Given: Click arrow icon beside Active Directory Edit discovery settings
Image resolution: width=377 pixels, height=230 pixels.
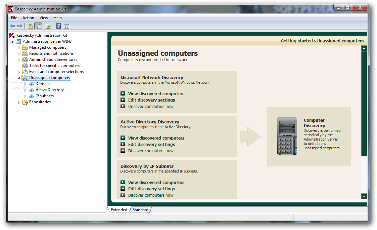Looking at the screenshot, I should [123, 144].
